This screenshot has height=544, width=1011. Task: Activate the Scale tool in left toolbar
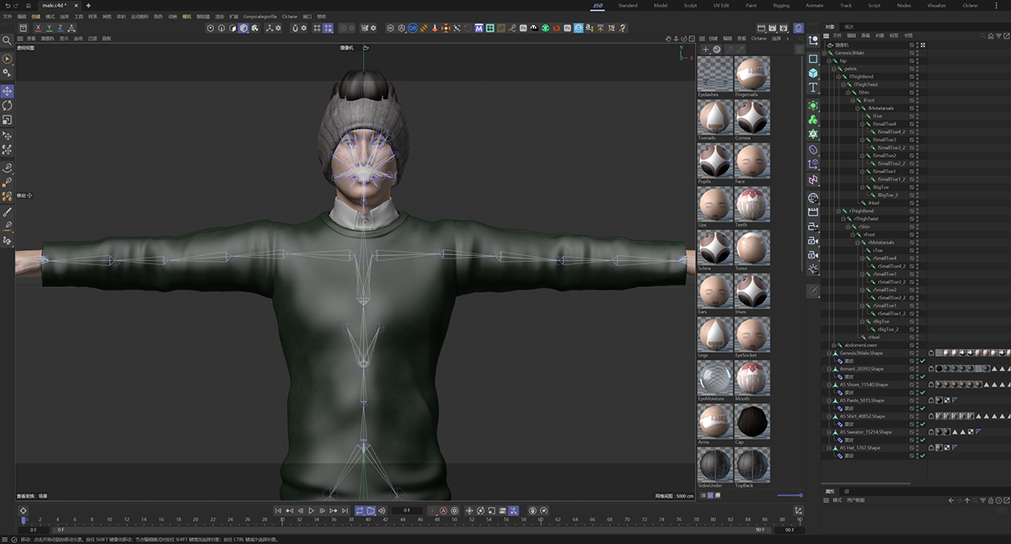pyautogui.click(x=8, y=120)
